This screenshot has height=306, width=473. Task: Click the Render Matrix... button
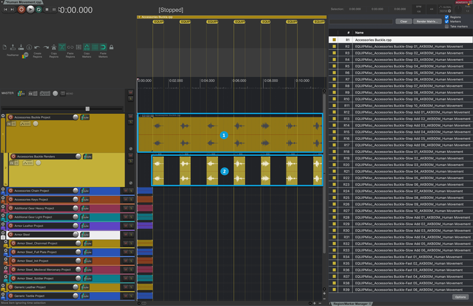(x=428, y=22)
